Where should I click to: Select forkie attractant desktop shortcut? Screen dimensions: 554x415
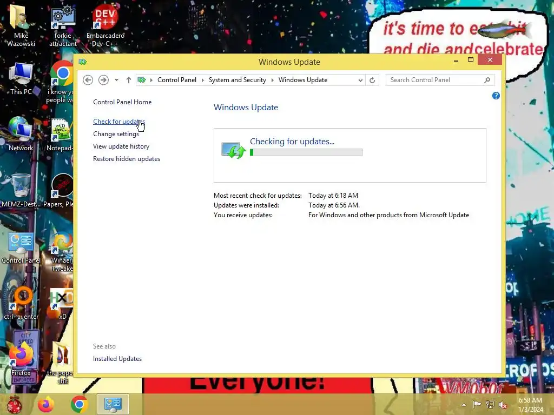tap(63, 26)
